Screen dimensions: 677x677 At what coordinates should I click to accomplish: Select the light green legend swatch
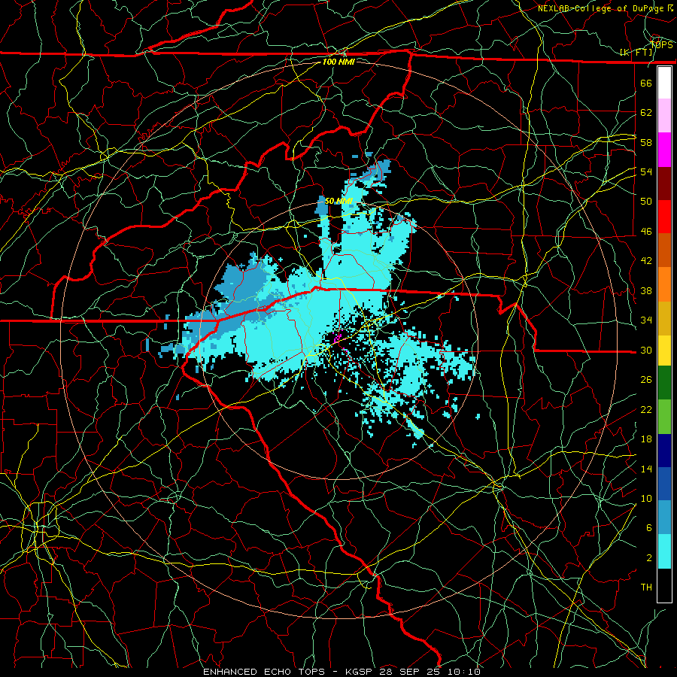click(x=664, y=417)
